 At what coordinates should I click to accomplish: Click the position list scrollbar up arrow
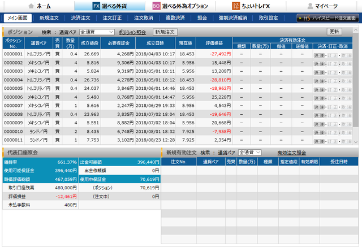point(356,30)
